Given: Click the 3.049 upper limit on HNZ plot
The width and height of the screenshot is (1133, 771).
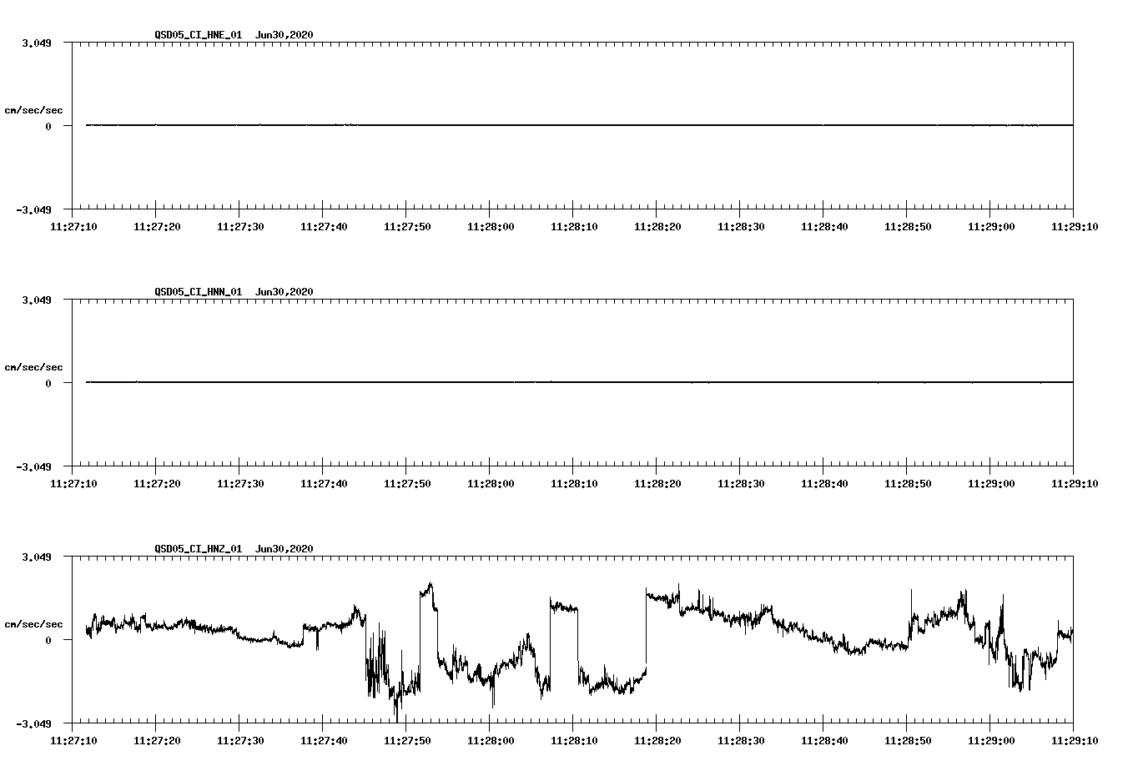Looking at the screenshot, I should [37, 557].
